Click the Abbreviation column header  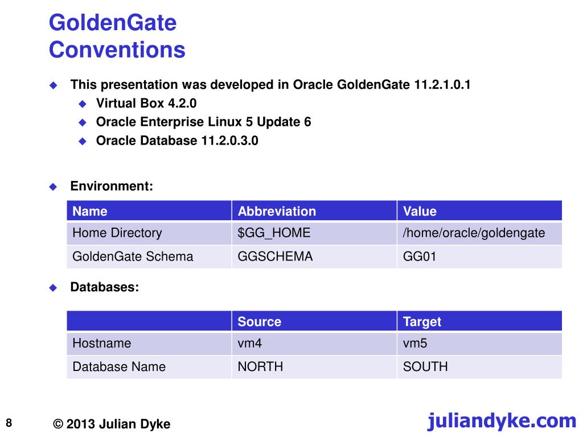pos(314,211)
